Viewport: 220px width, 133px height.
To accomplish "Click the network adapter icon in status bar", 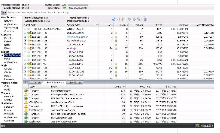I will point(198,126).
